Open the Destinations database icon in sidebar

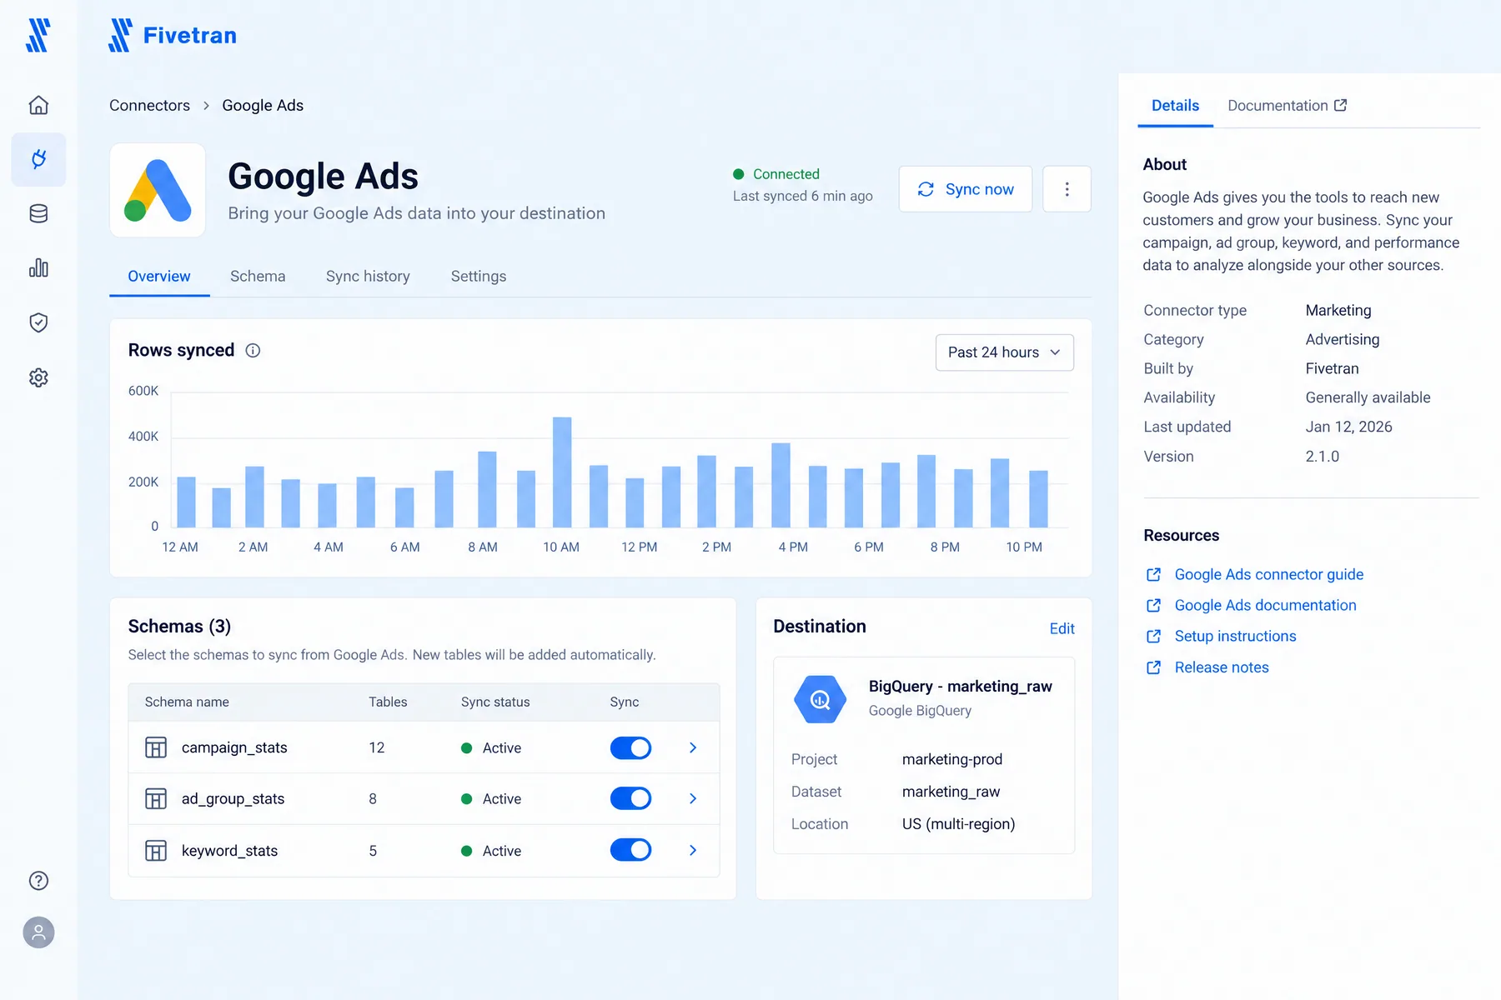(38, 214)
